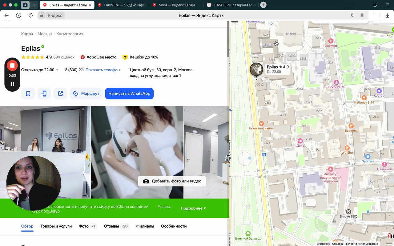394x246 pixels.
Task: Open the corridor photo with white door
Action: (x=207, y=152)
